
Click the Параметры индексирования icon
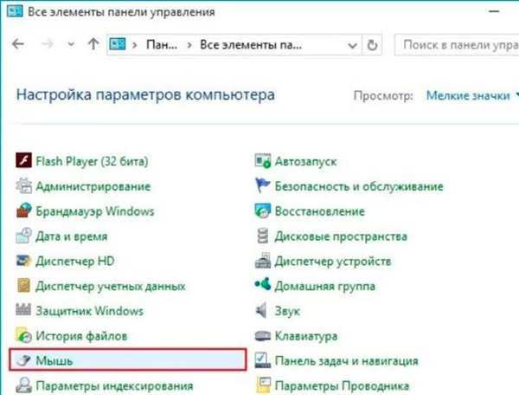pyautogui.click(x=24, y=385)
